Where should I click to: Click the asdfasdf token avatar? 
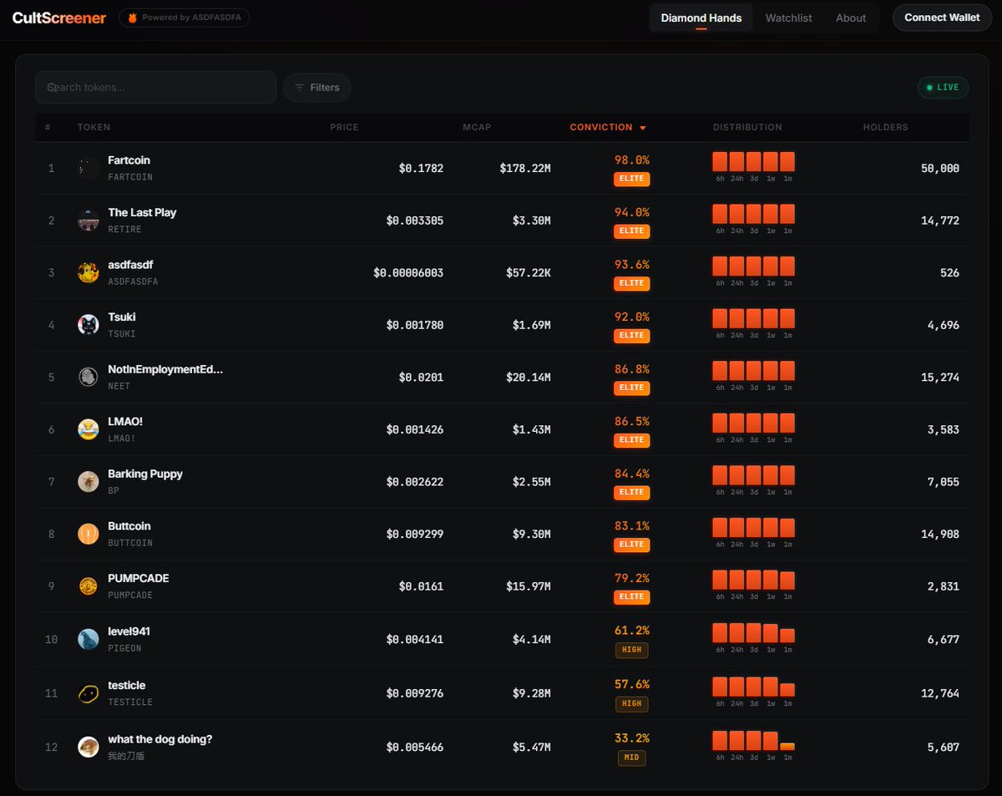coord(89,272)
